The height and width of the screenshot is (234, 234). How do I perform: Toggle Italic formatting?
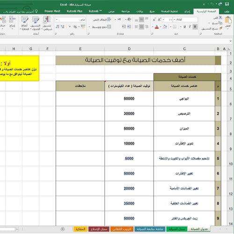point(190,27)
